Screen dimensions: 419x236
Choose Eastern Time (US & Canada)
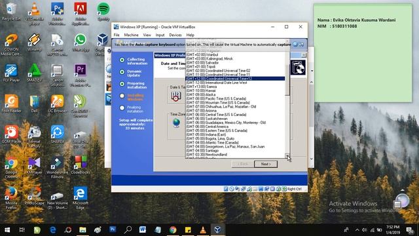(235, 130)
